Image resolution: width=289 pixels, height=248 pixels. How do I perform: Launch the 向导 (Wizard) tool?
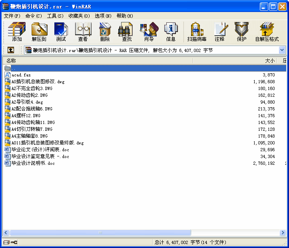149,32
